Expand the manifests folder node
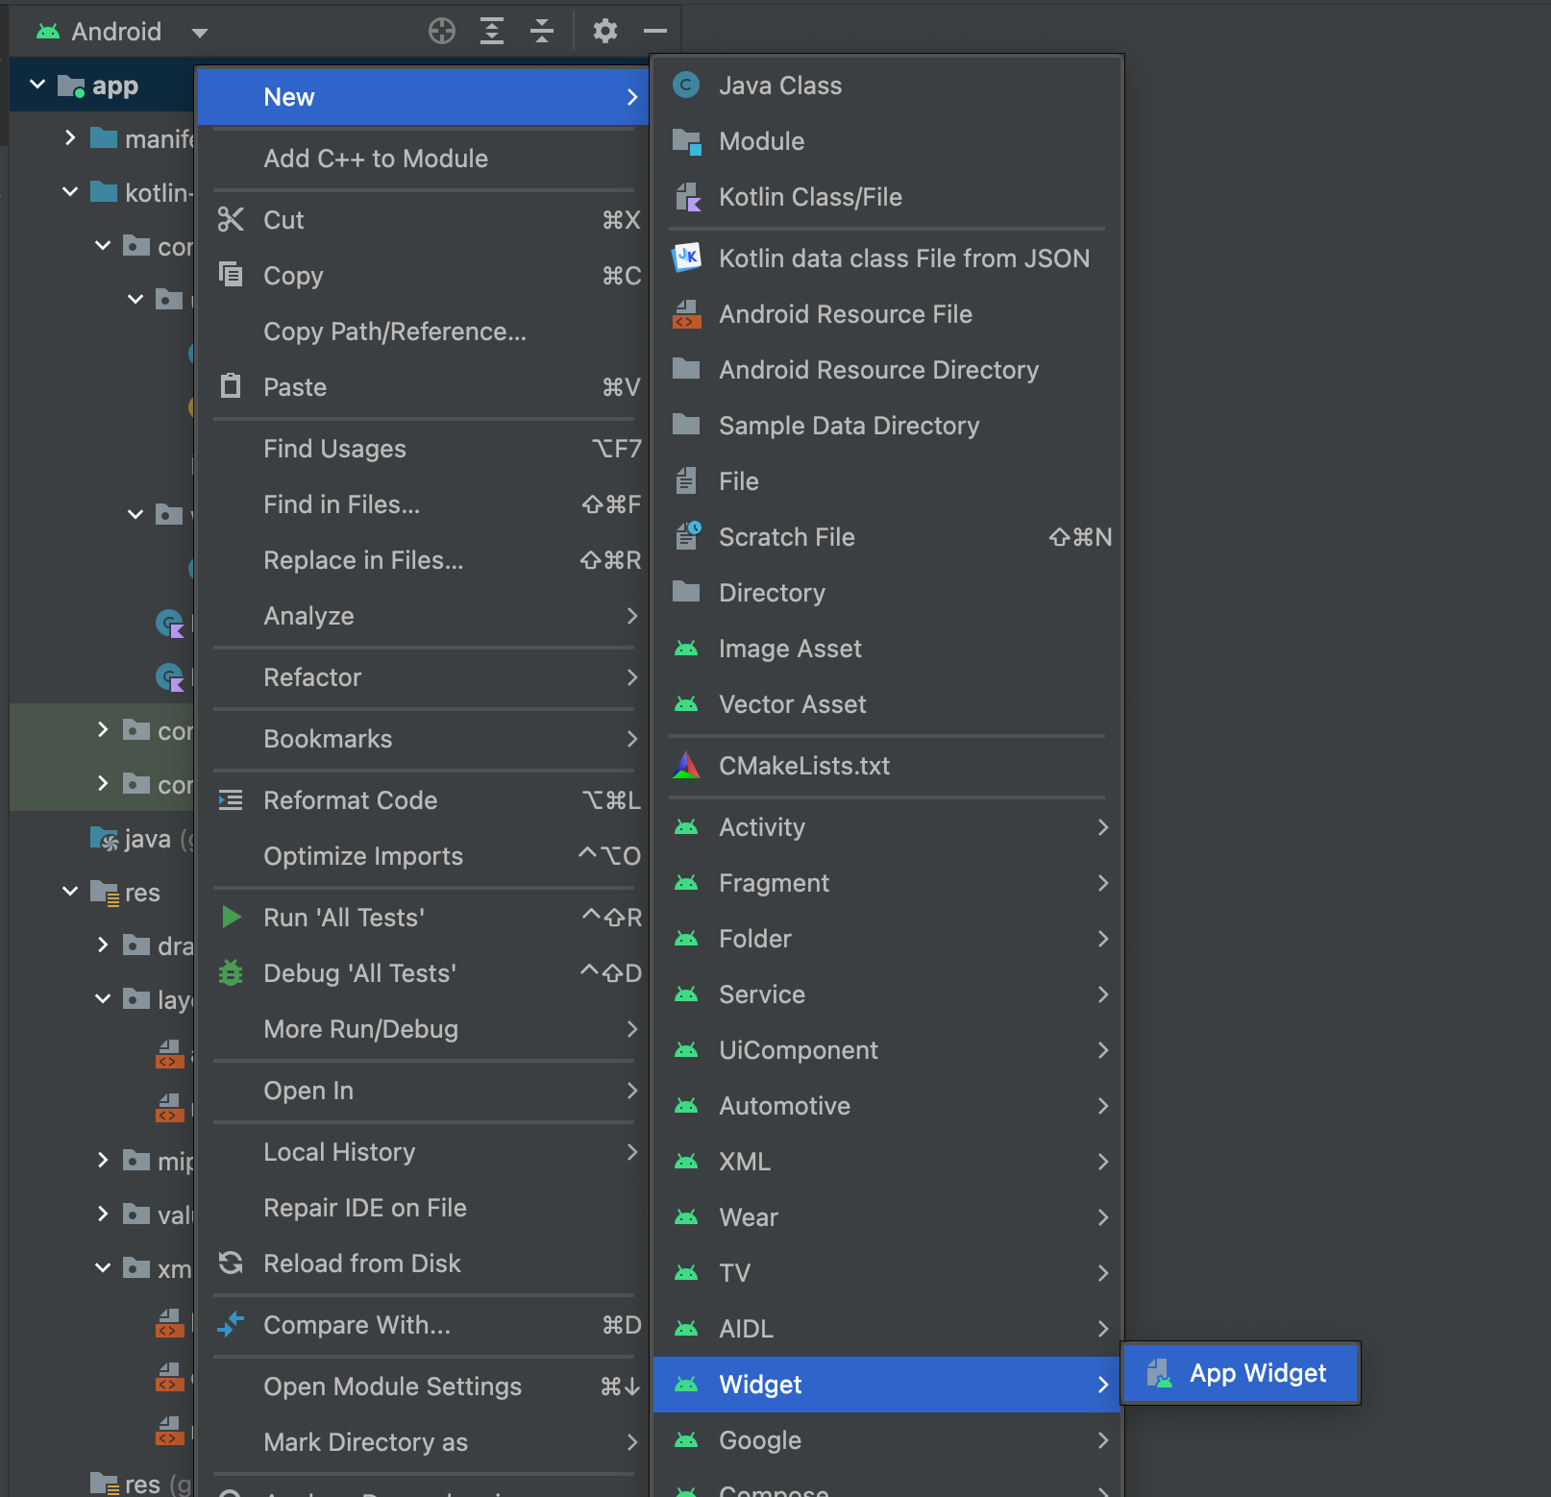 pyautogui.click(x=70, y=138)
